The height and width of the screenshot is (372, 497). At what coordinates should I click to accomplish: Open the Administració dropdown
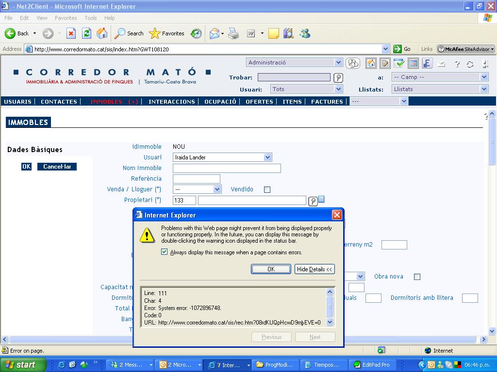point(294,62)
